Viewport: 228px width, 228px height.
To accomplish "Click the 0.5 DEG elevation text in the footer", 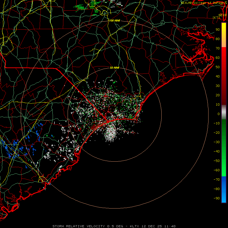I will pos(115,226).
